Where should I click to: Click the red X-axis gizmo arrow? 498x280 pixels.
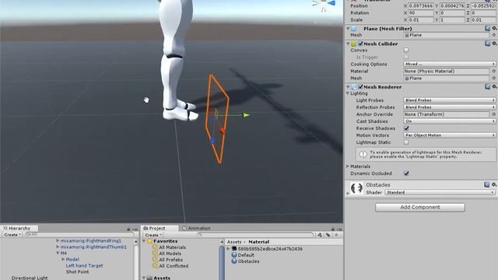(x=222, y=131)
